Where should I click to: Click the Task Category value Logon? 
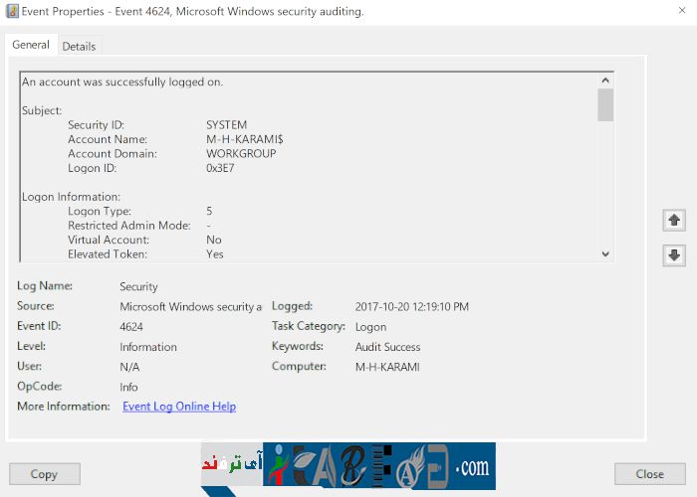[370, 327]
